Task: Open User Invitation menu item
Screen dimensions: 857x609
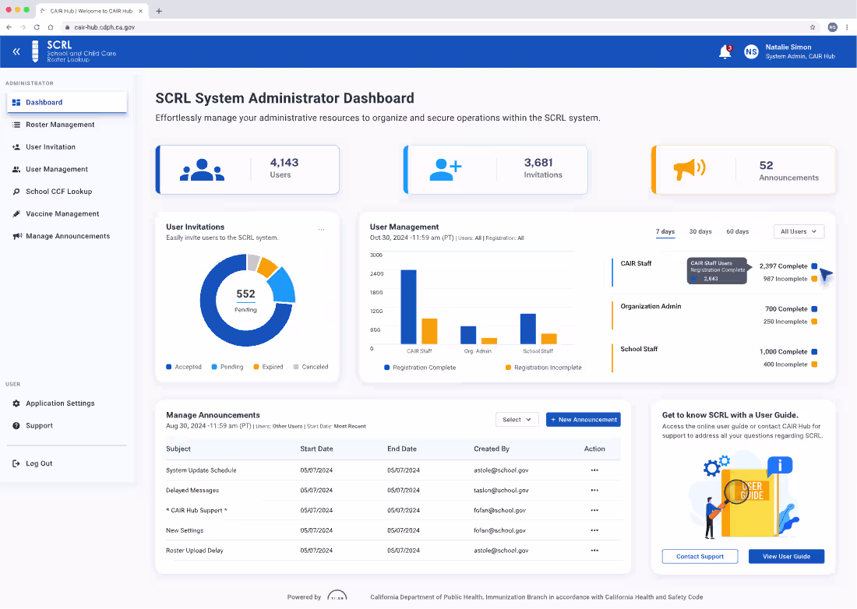Action: pyautogui.click(x=67, y=147)
